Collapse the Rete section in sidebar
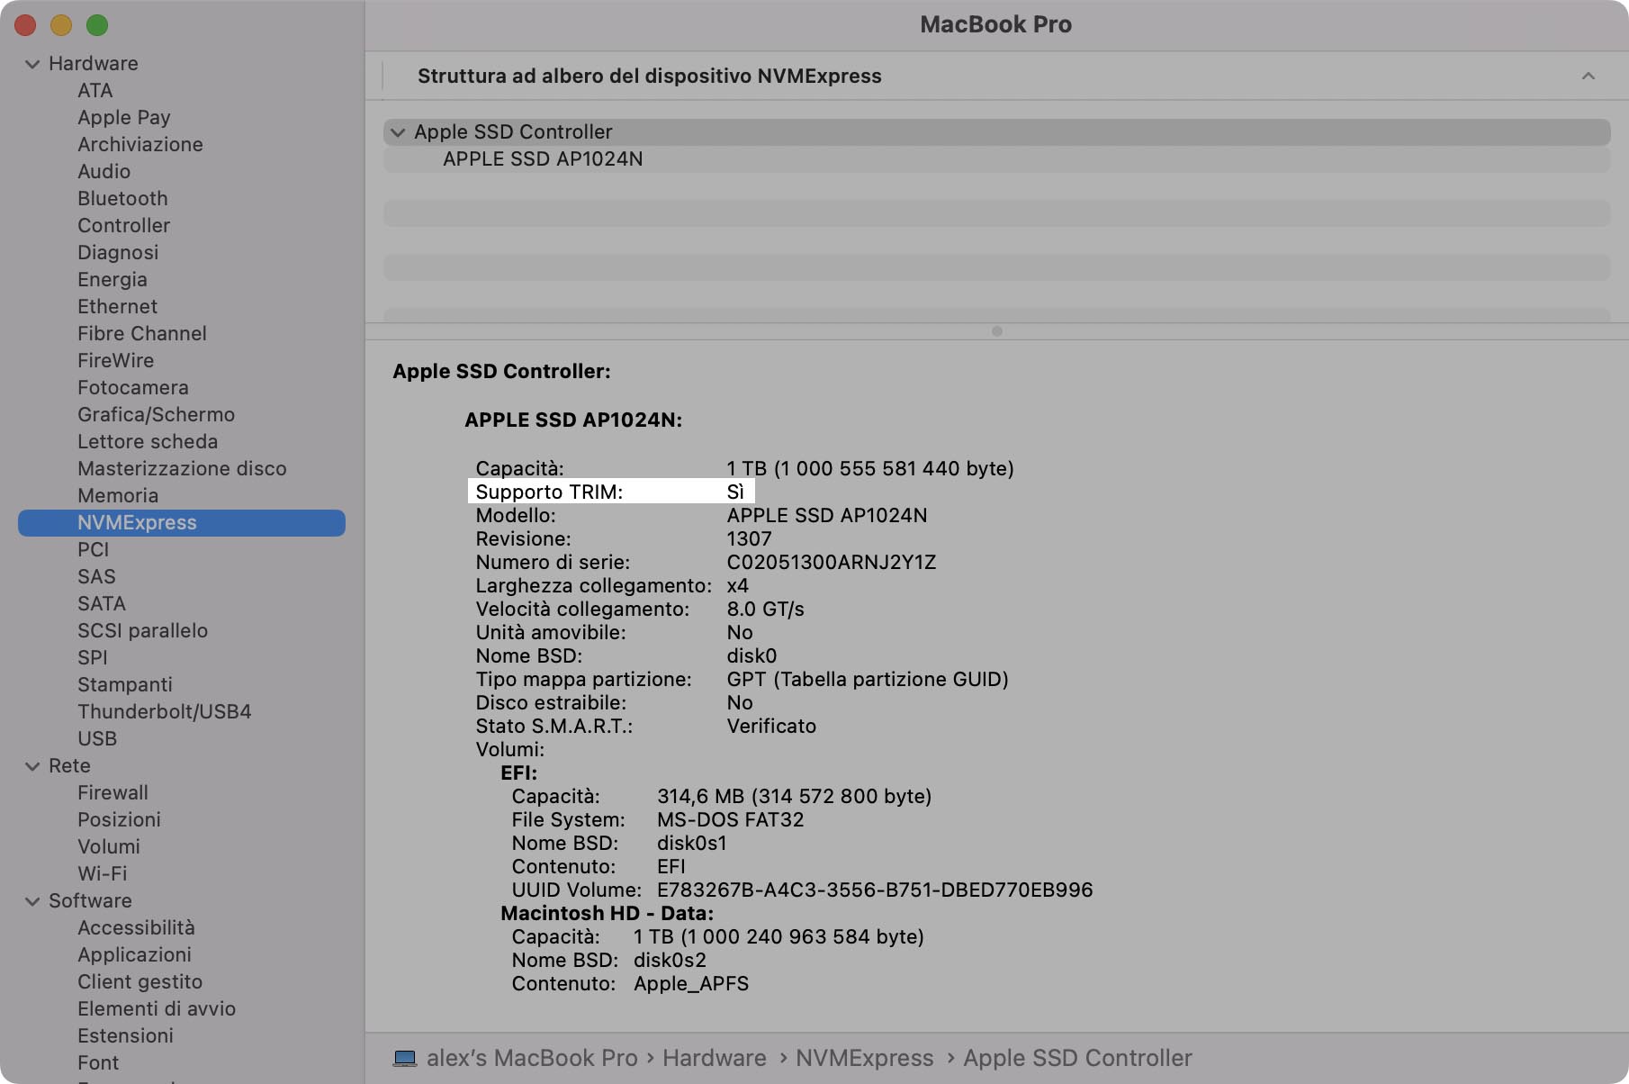Image resolution: width=1629 pixels, height=1084 pixels. click(32, 766)
